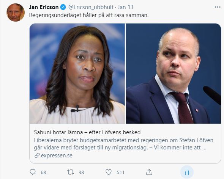Open Jan Ericson's profile picture

16,13
